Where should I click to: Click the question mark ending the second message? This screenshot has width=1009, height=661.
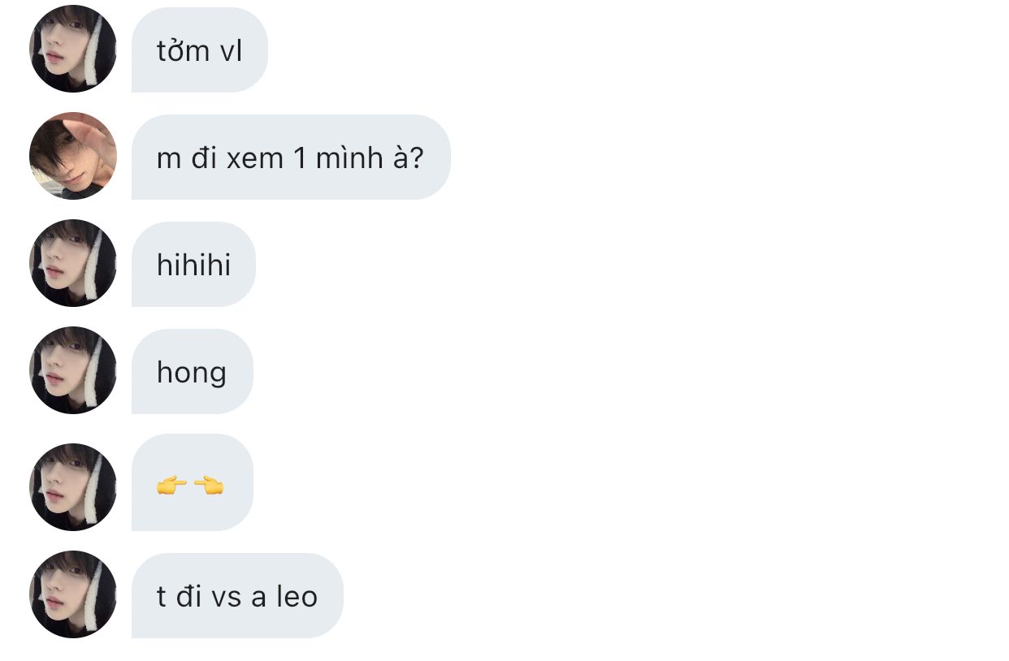(x=416, y=158)
